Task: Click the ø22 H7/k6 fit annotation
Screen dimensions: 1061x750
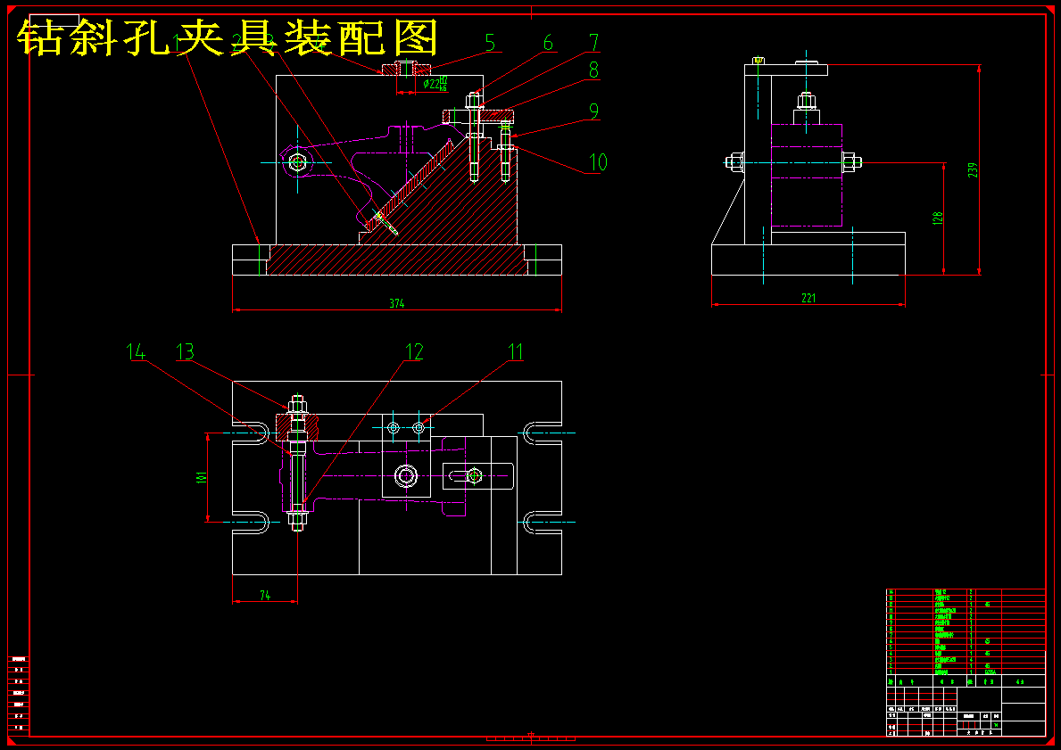Action: pos(435,83)
